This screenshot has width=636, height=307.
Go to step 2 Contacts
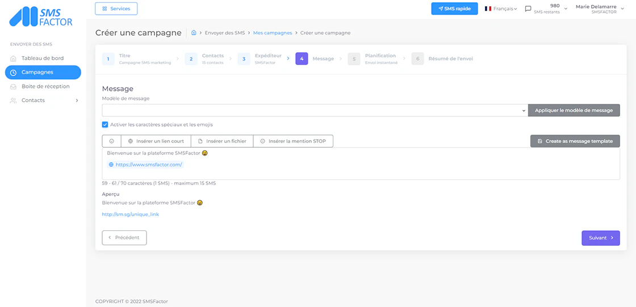[204, 59]
